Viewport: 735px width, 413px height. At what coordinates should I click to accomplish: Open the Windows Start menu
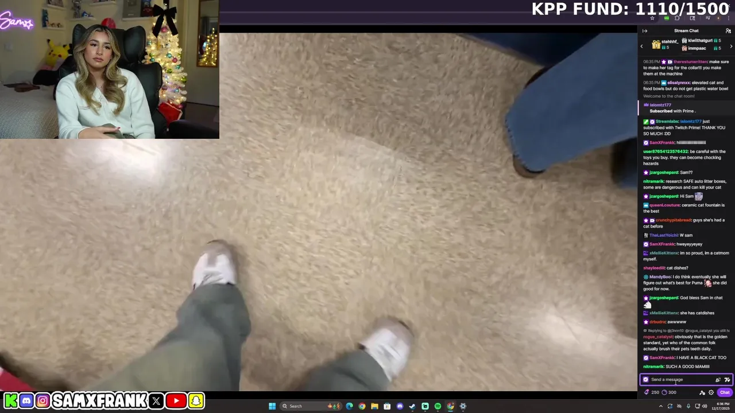coord(272,406)
